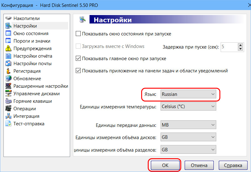Close the Конфигурация dialog window

pos(249,5)
